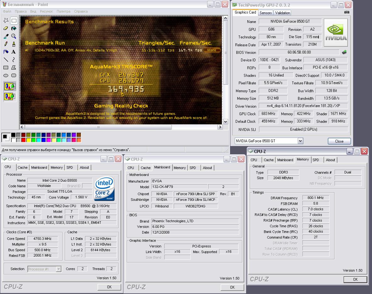Select the rectangular Select tool in Paint
The height and width of the screenshot is (294, 372).
click(14, 20)
